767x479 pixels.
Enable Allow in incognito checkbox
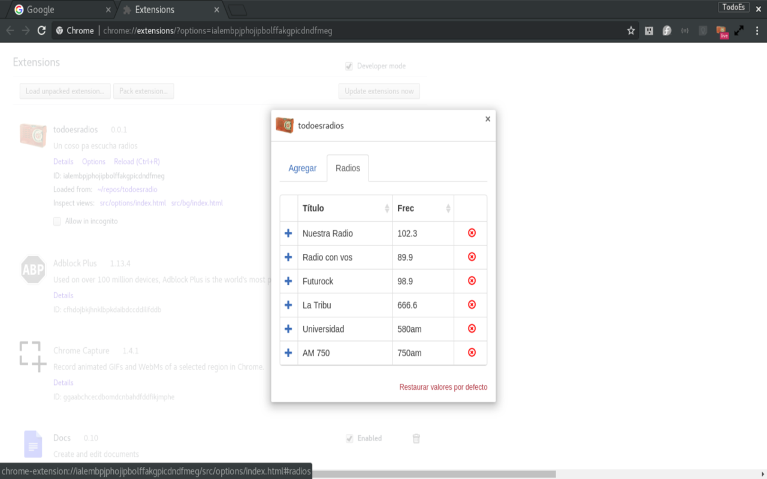[x=58, y=221]
